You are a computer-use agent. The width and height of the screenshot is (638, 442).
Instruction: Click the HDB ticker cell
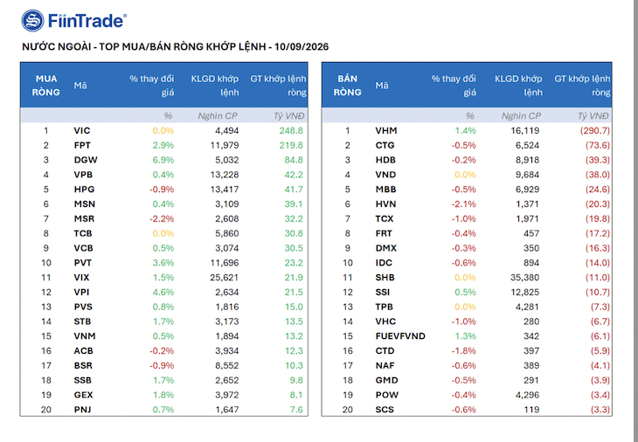385,160
